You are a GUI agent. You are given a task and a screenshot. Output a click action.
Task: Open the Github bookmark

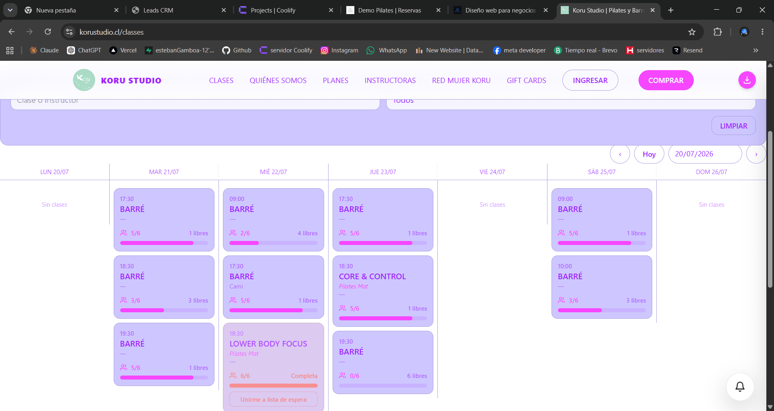click(237, 50)
